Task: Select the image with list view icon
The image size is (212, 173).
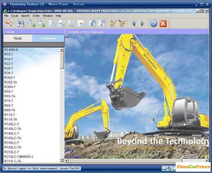Action: [x=62, y=24]
